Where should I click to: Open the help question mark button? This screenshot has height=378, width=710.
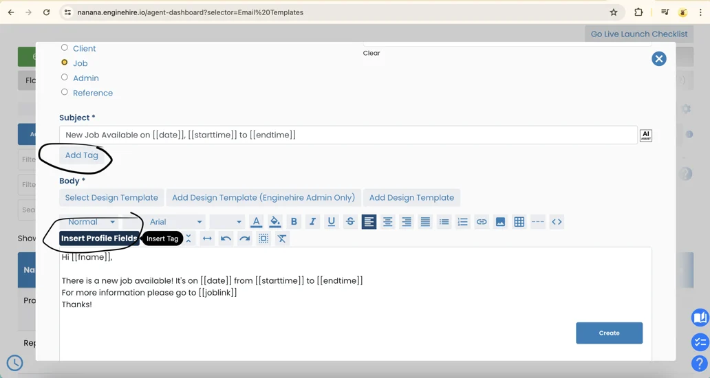pos(700,363)
